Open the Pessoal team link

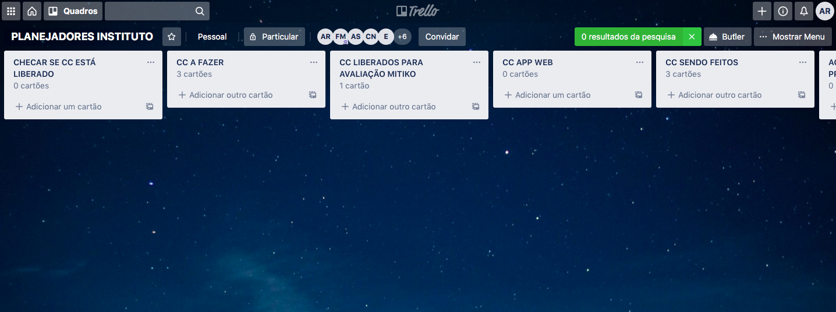click(212, 37)
